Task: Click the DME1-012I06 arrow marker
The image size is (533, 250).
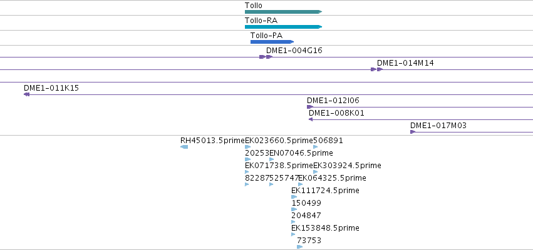Action: [x=309, y=107]
